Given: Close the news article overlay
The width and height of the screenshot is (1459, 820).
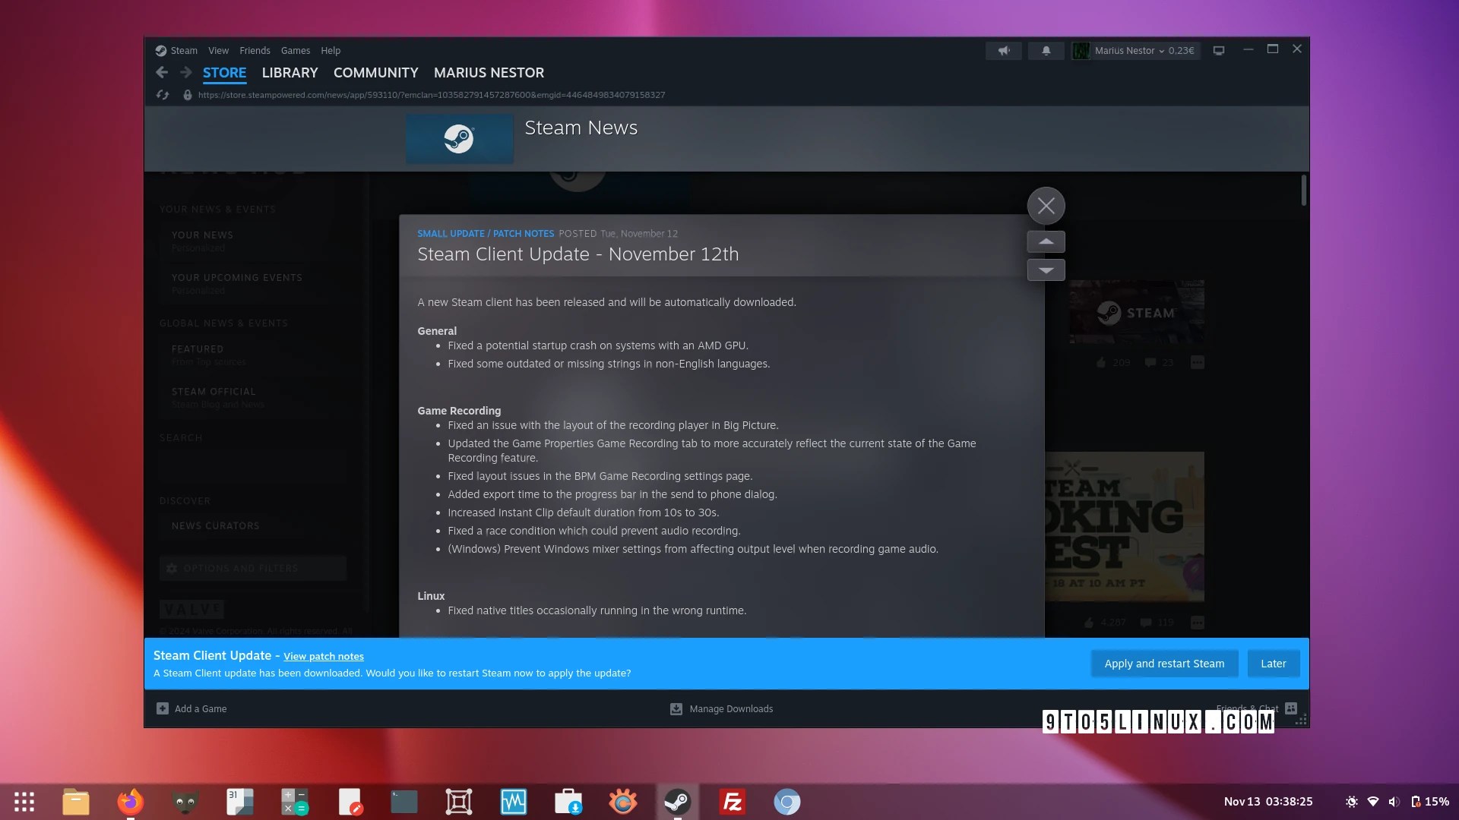Looking at the screenshot, I should click(x=1046, y=206).
